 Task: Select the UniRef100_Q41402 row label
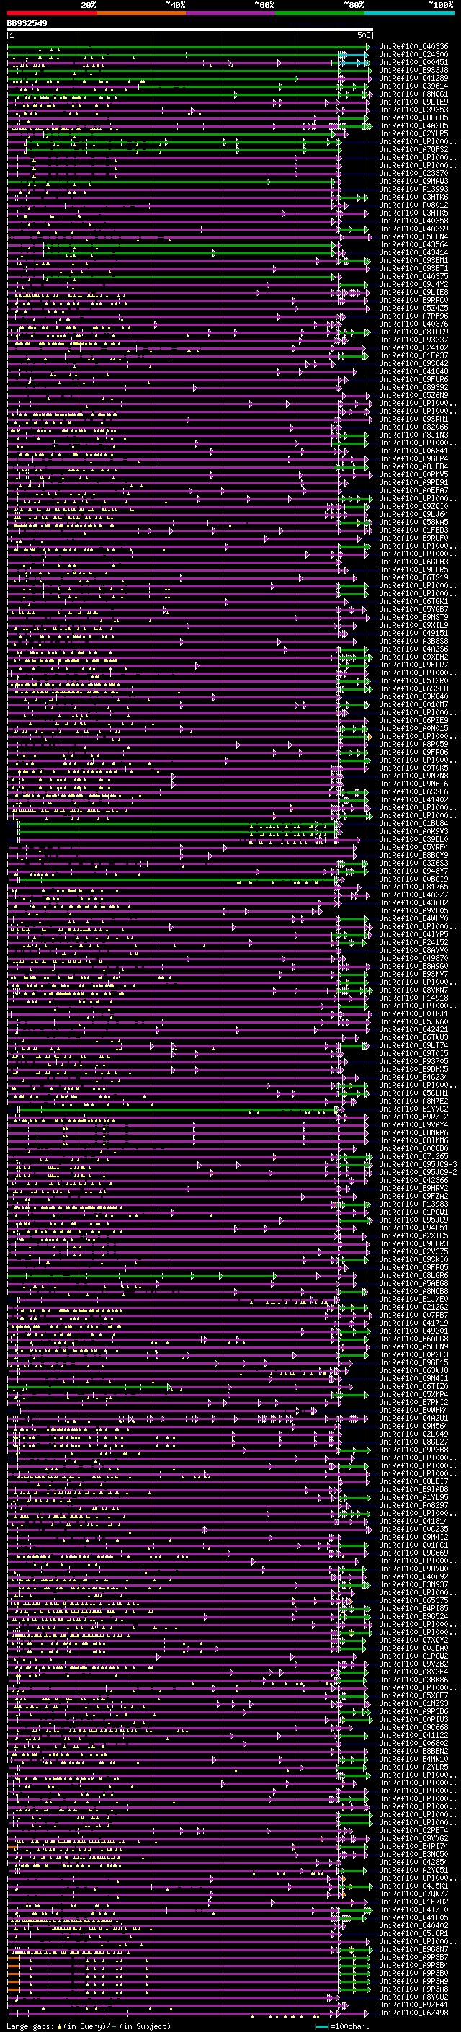(x=413, y=799)
